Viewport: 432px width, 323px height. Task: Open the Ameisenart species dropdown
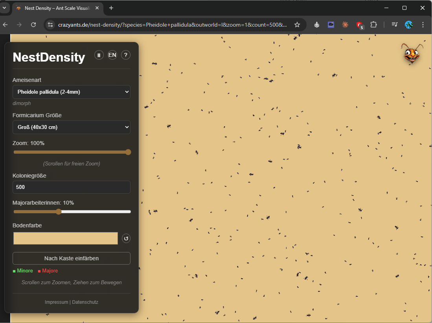tap(71, 92)
